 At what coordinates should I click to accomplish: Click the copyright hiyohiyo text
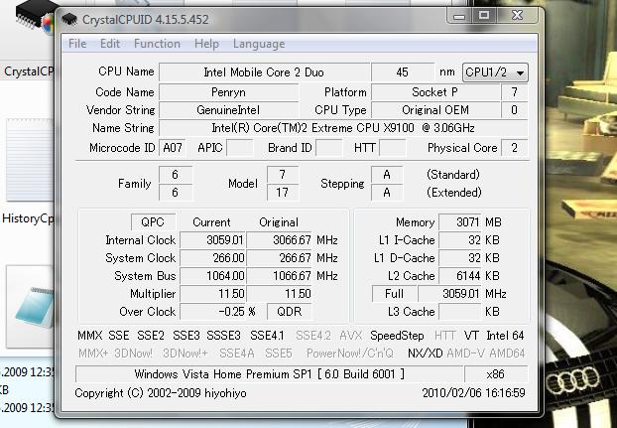coord(161,393)
